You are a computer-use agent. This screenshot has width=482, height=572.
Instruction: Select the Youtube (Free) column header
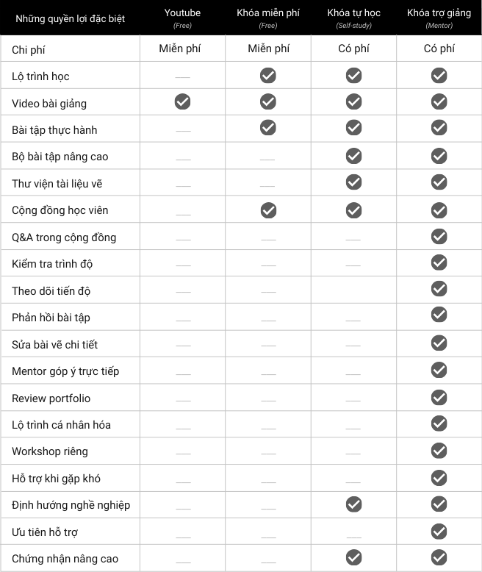coord(182,18)
